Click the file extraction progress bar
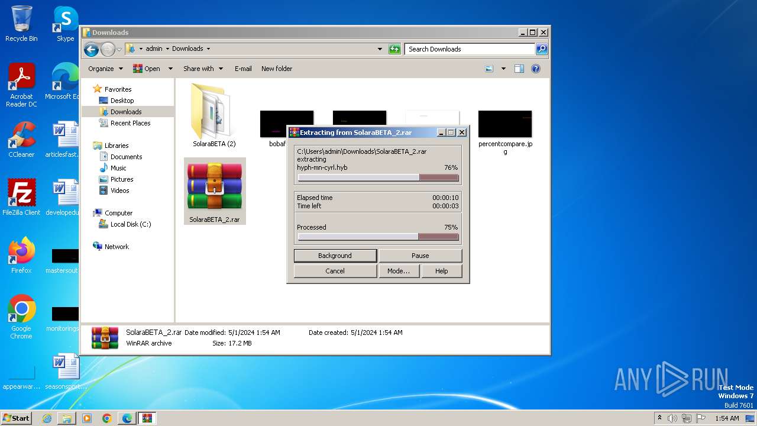The width and height of the screenshot is (757, 426). pos(378,177)
